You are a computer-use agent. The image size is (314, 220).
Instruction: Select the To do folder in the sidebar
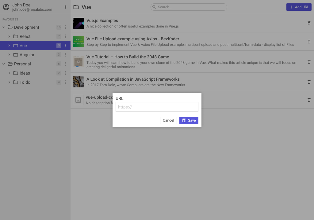coord(35,82)
